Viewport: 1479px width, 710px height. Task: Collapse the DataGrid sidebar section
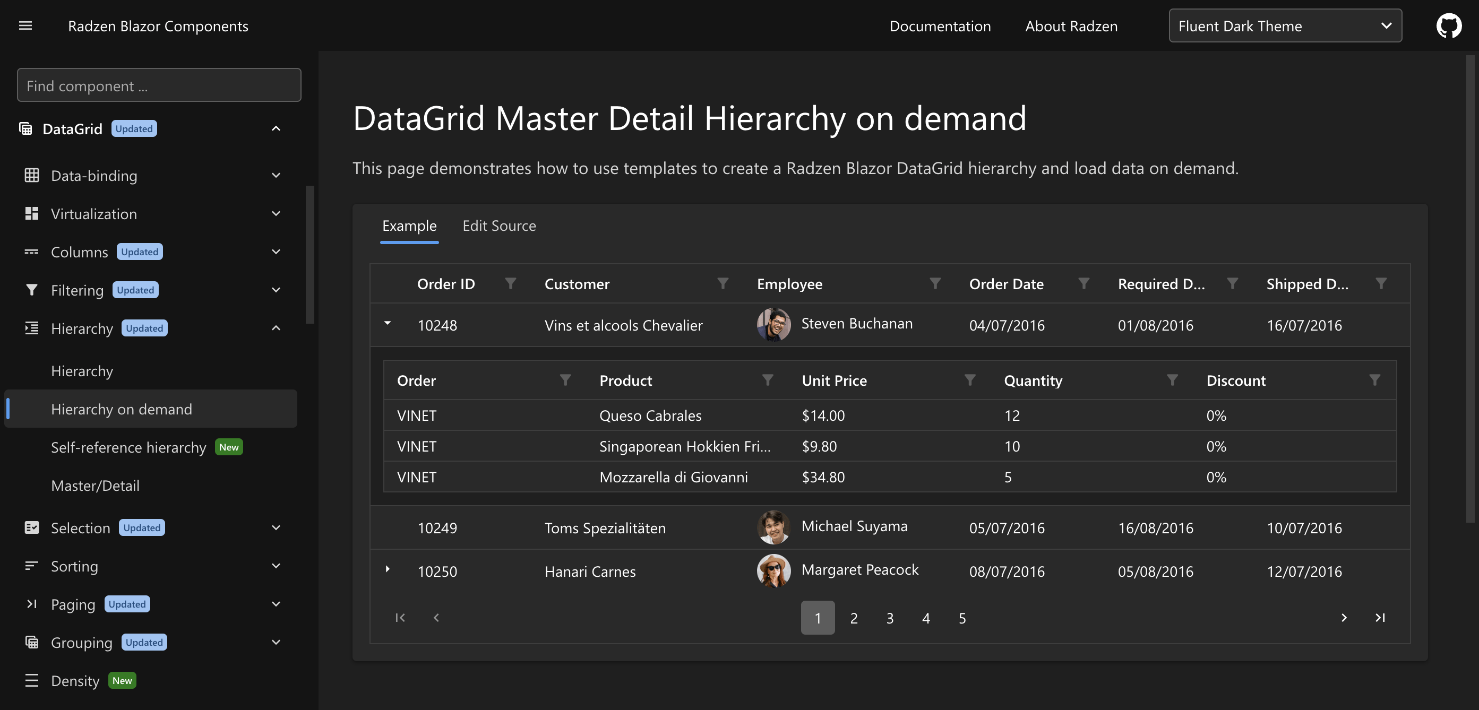tap(276, 128)
